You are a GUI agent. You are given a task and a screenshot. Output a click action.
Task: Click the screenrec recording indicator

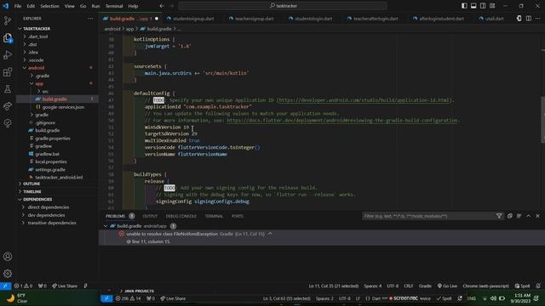tap(403, 298)
